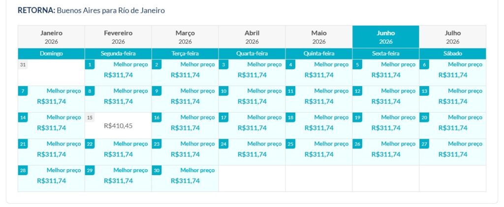This screenshot has height=207, width=504.
Task: Select June 19 Friday fare
Action: point(386,125)
